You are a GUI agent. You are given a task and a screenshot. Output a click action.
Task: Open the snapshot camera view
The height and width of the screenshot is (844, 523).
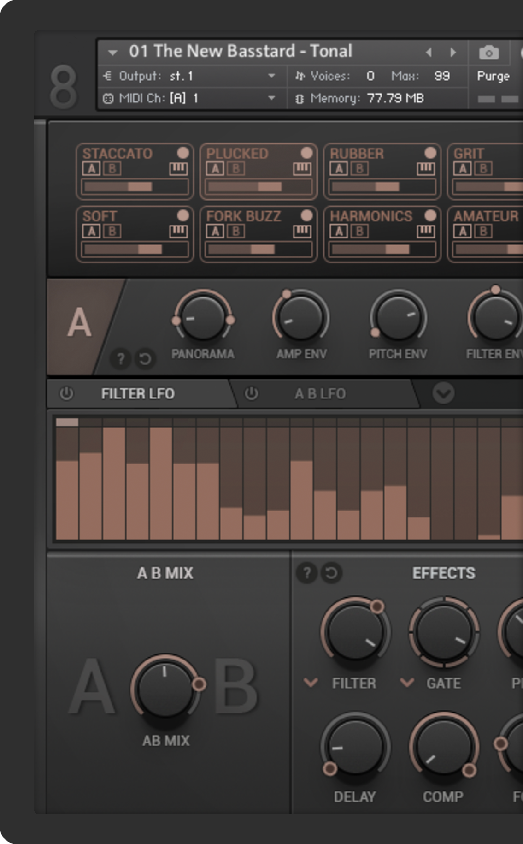pyautogui.click(x=488, y=53)
